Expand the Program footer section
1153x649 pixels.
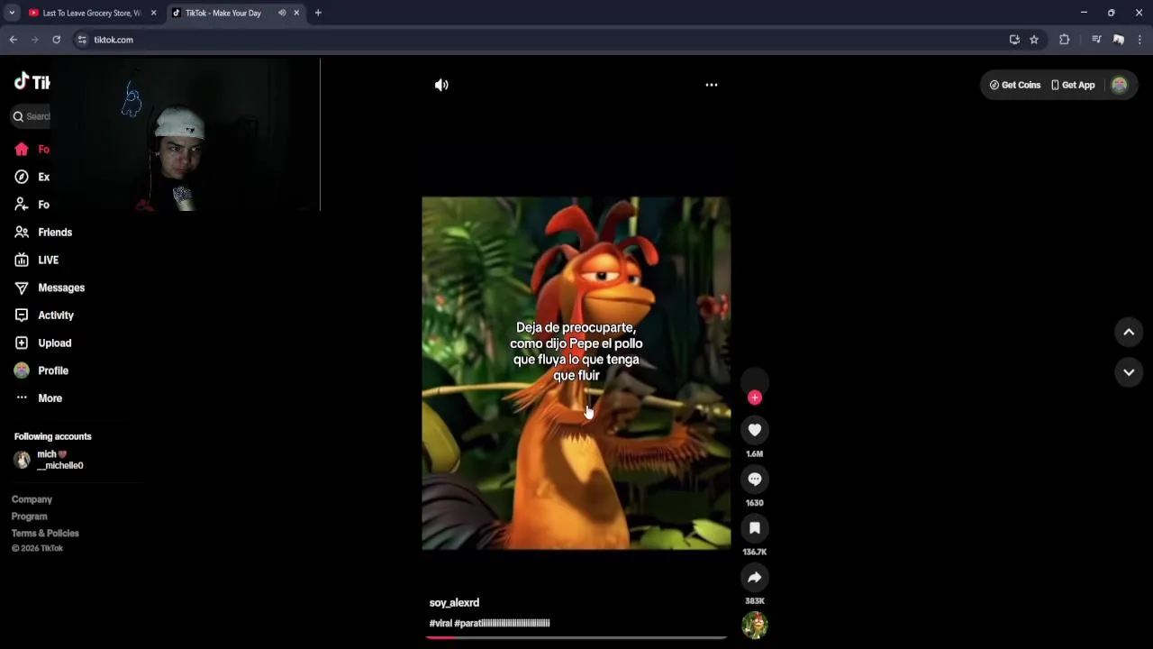pyautogui.click(x=29, y=516)
